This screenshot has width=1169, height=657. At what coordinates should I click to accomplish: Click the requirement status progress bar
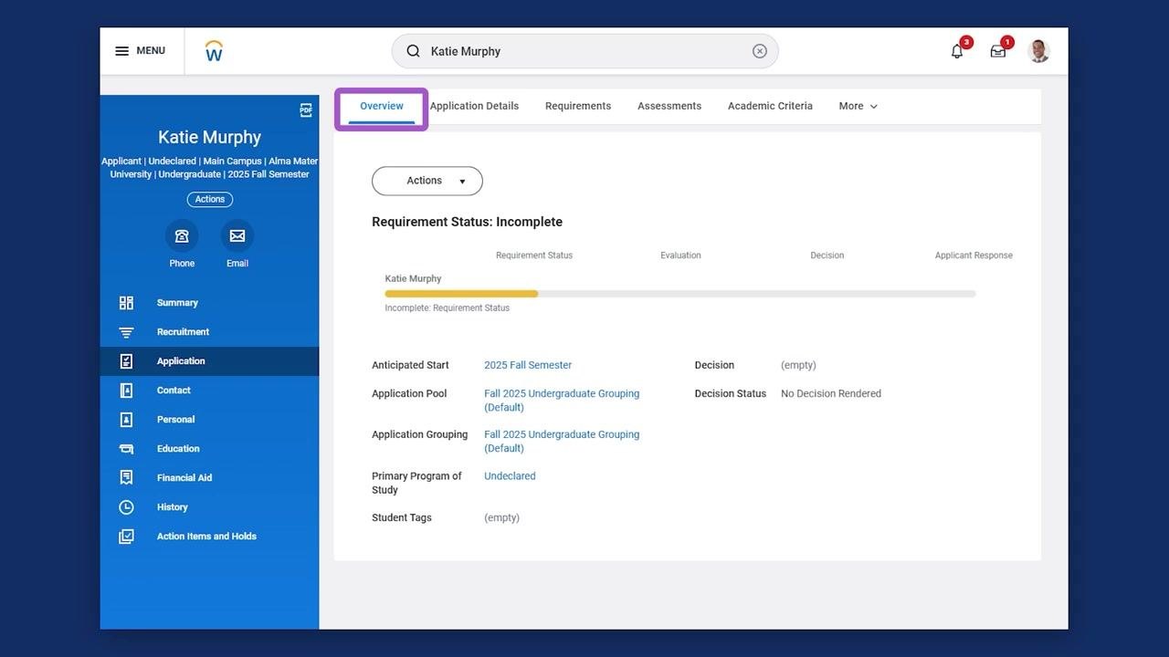(680, 294)
